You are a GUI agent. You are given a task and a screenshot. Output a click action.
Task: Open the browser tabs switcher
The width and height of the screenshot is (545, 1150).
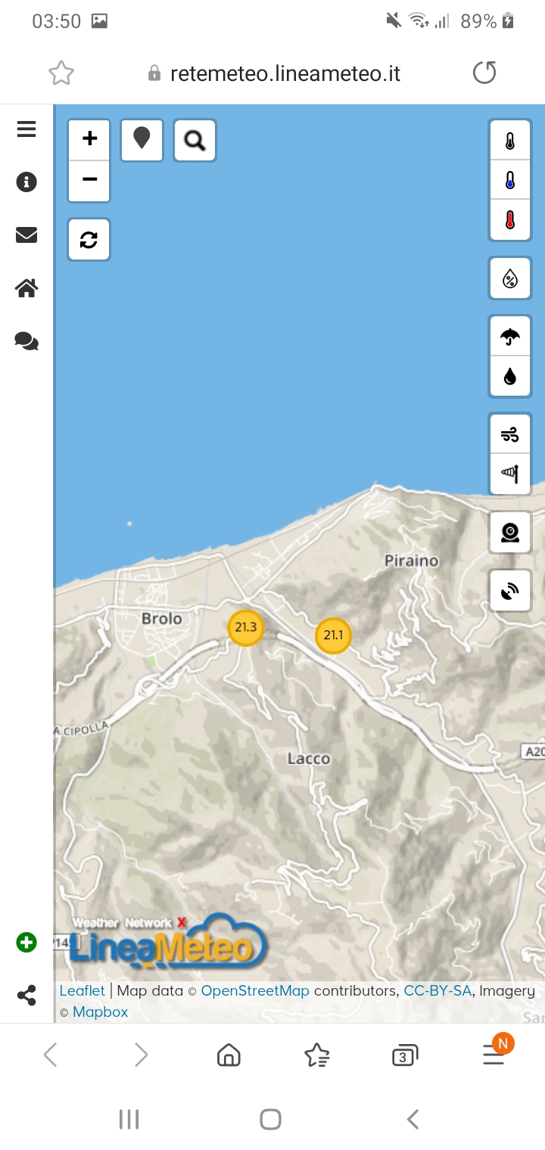(405, 1055)
